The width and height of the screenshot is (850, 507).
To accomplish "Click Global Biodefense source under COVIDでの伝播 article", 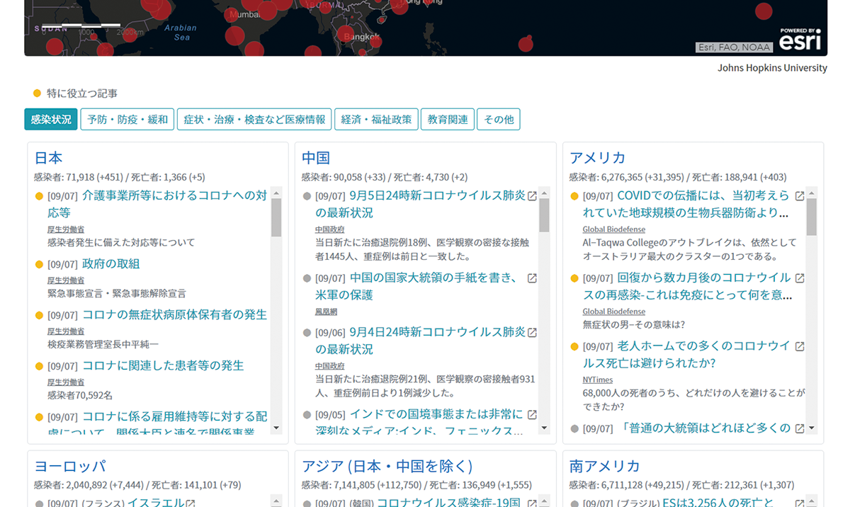I will (614, 229).
